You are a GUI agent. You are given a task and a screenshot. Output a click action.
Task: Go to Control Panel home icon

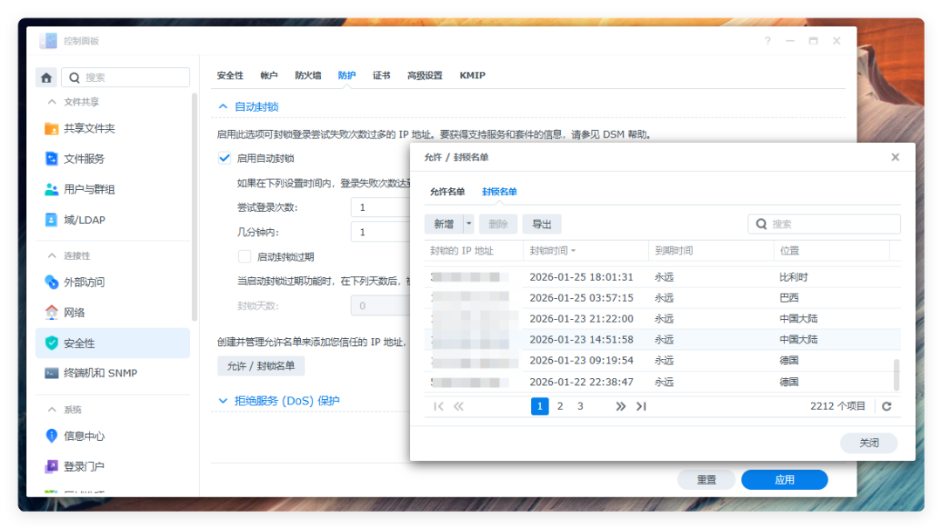coord(46,78)
